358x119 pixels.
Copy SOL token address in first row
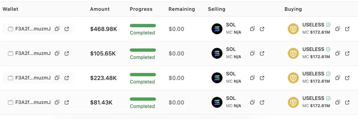pyautogui.click(x=252, y=29)
